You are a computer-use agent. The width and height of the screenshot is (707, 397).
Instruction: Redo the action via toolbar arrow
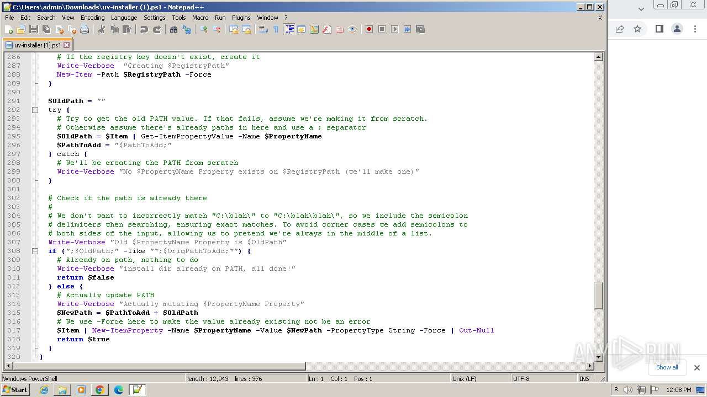click(157, 29)
